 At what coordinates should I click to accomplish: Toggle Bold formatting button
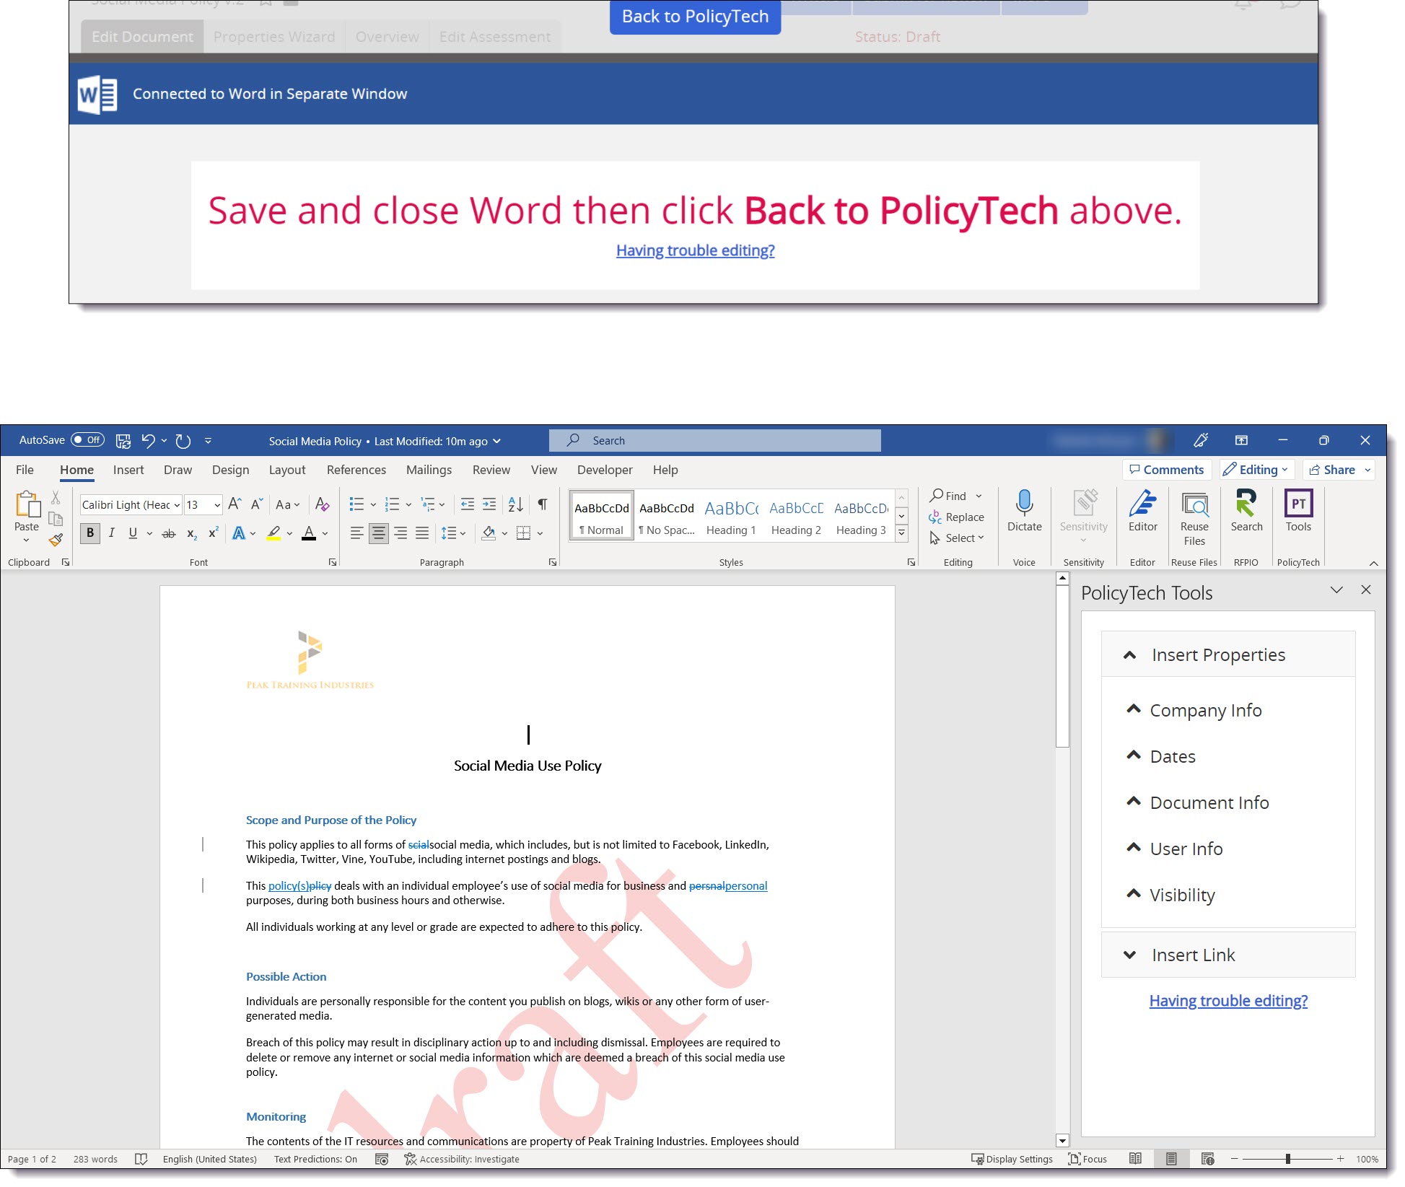[x=89, y=533]
